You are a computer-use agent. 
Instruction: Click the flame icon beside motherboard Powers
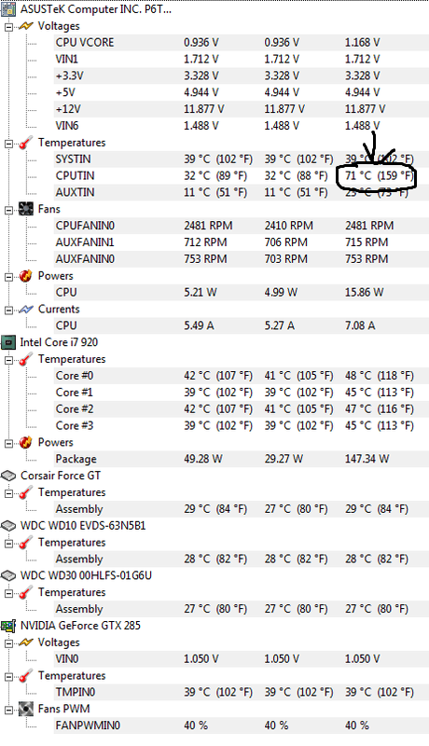pyautogui.click(x=26, y=275)
